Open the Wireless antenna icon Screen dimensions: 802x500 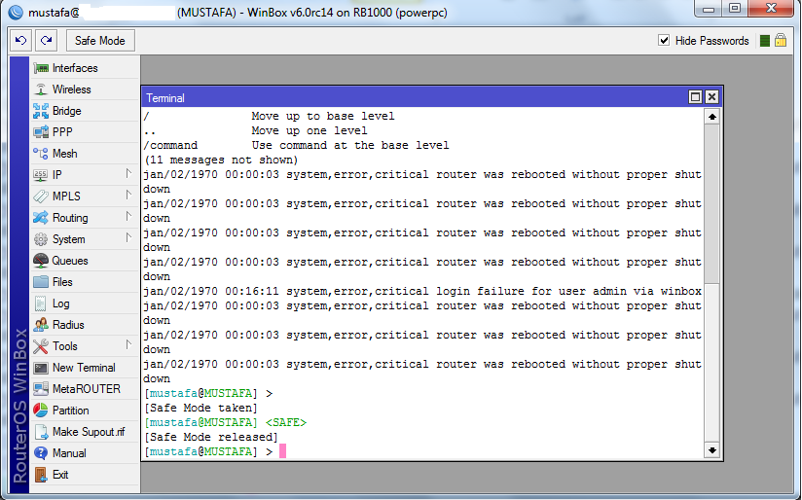pyautogui.click(x=41, y=89)
